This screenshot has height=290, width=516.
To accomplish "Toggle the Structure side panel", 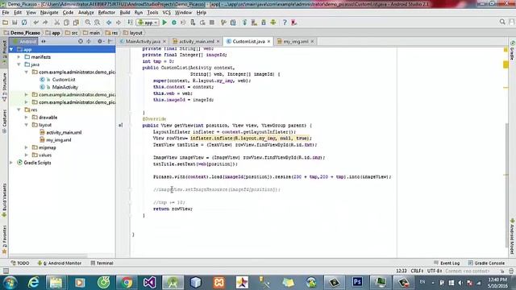I will (x=4, y=87).
